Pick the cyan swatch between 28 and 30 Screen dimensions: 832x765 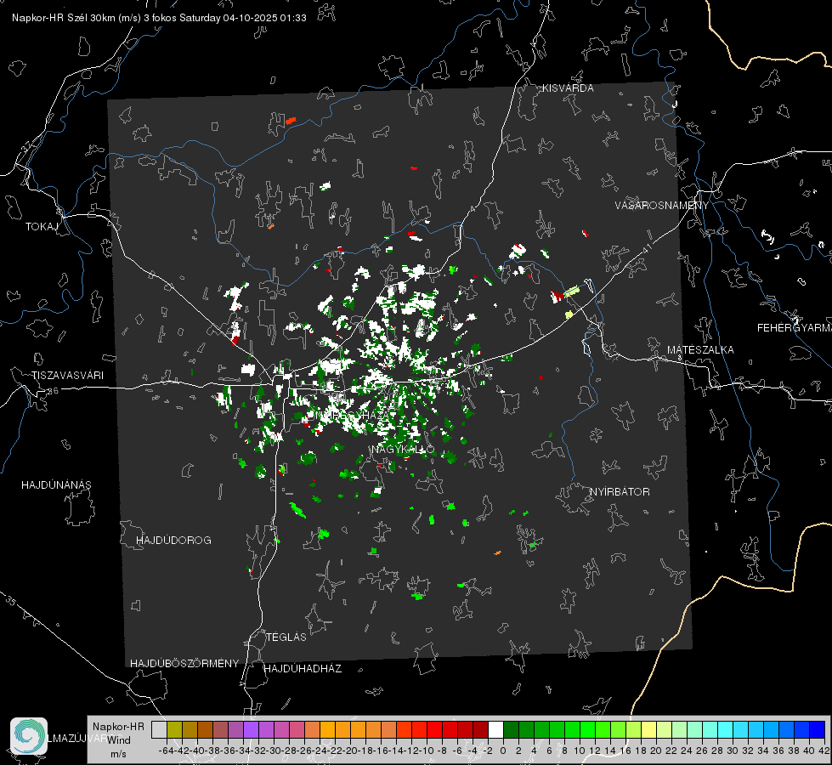click(726, 729)
